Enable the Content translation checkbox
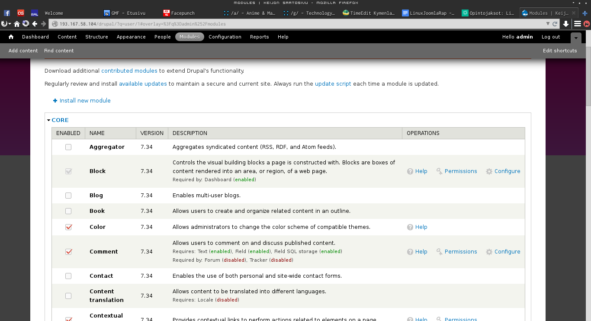This screenshot has width=591, height=321. (x=68, y=296)
